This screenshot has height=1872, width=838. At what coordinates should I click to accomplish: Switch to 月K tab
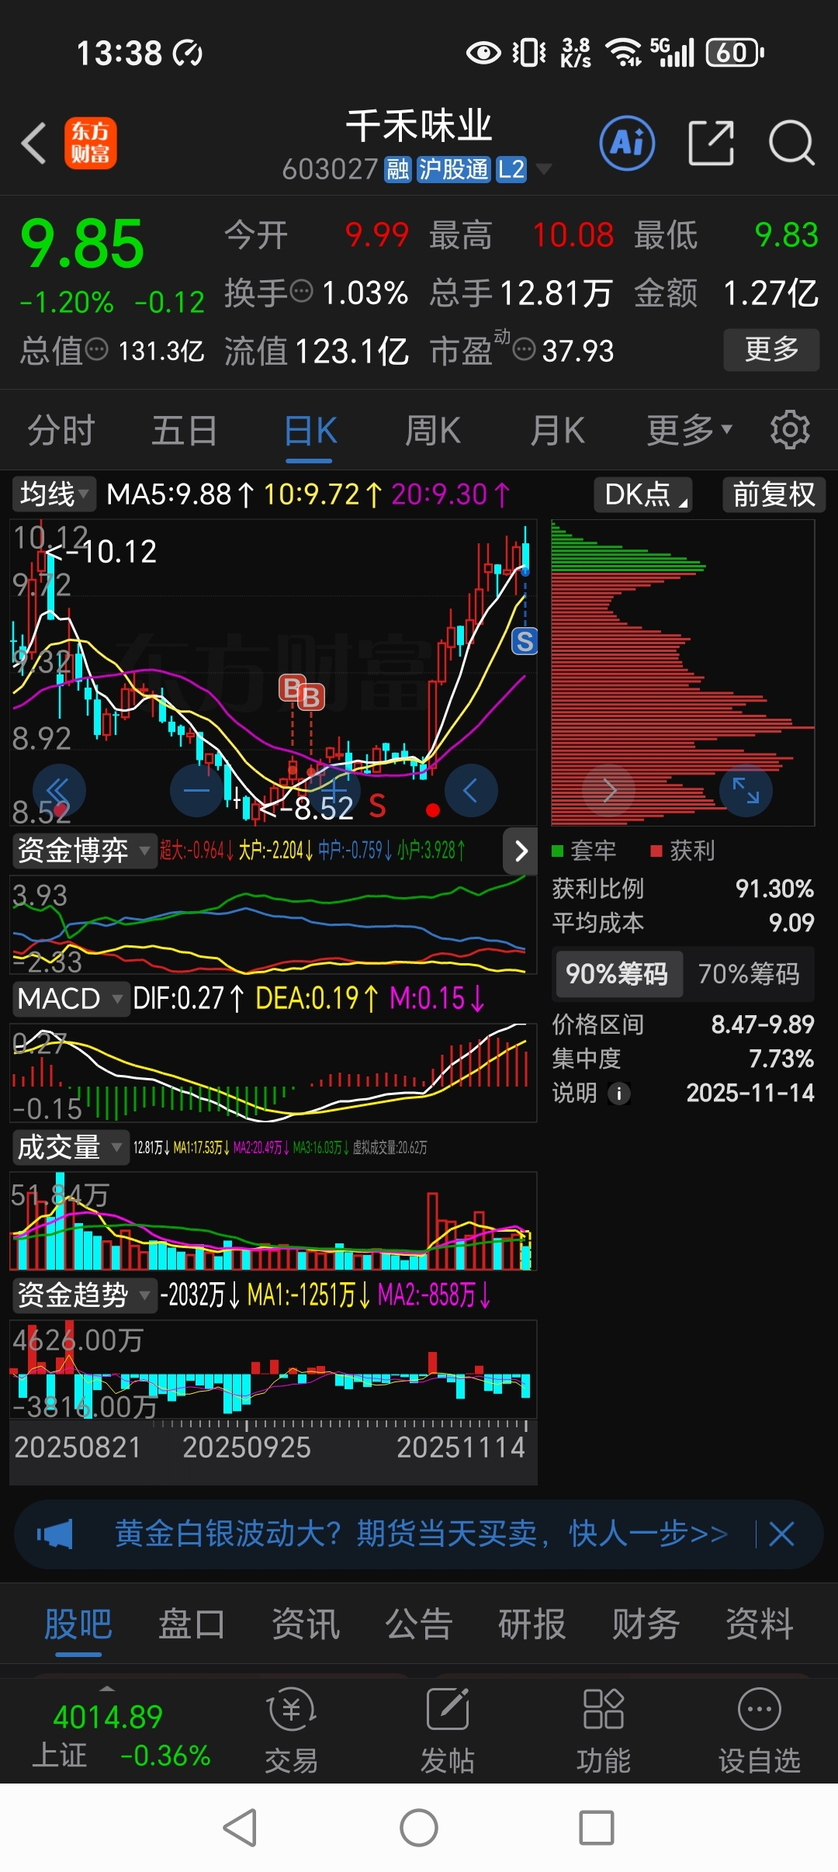tap(556, 429)
